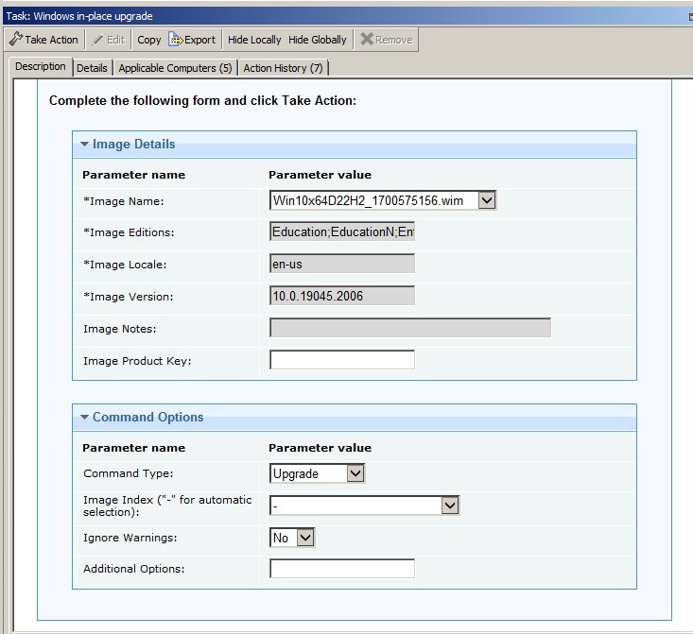Click the Image Notes field
The width and height of the screenshot is (693, 634).
pos(410,328)
